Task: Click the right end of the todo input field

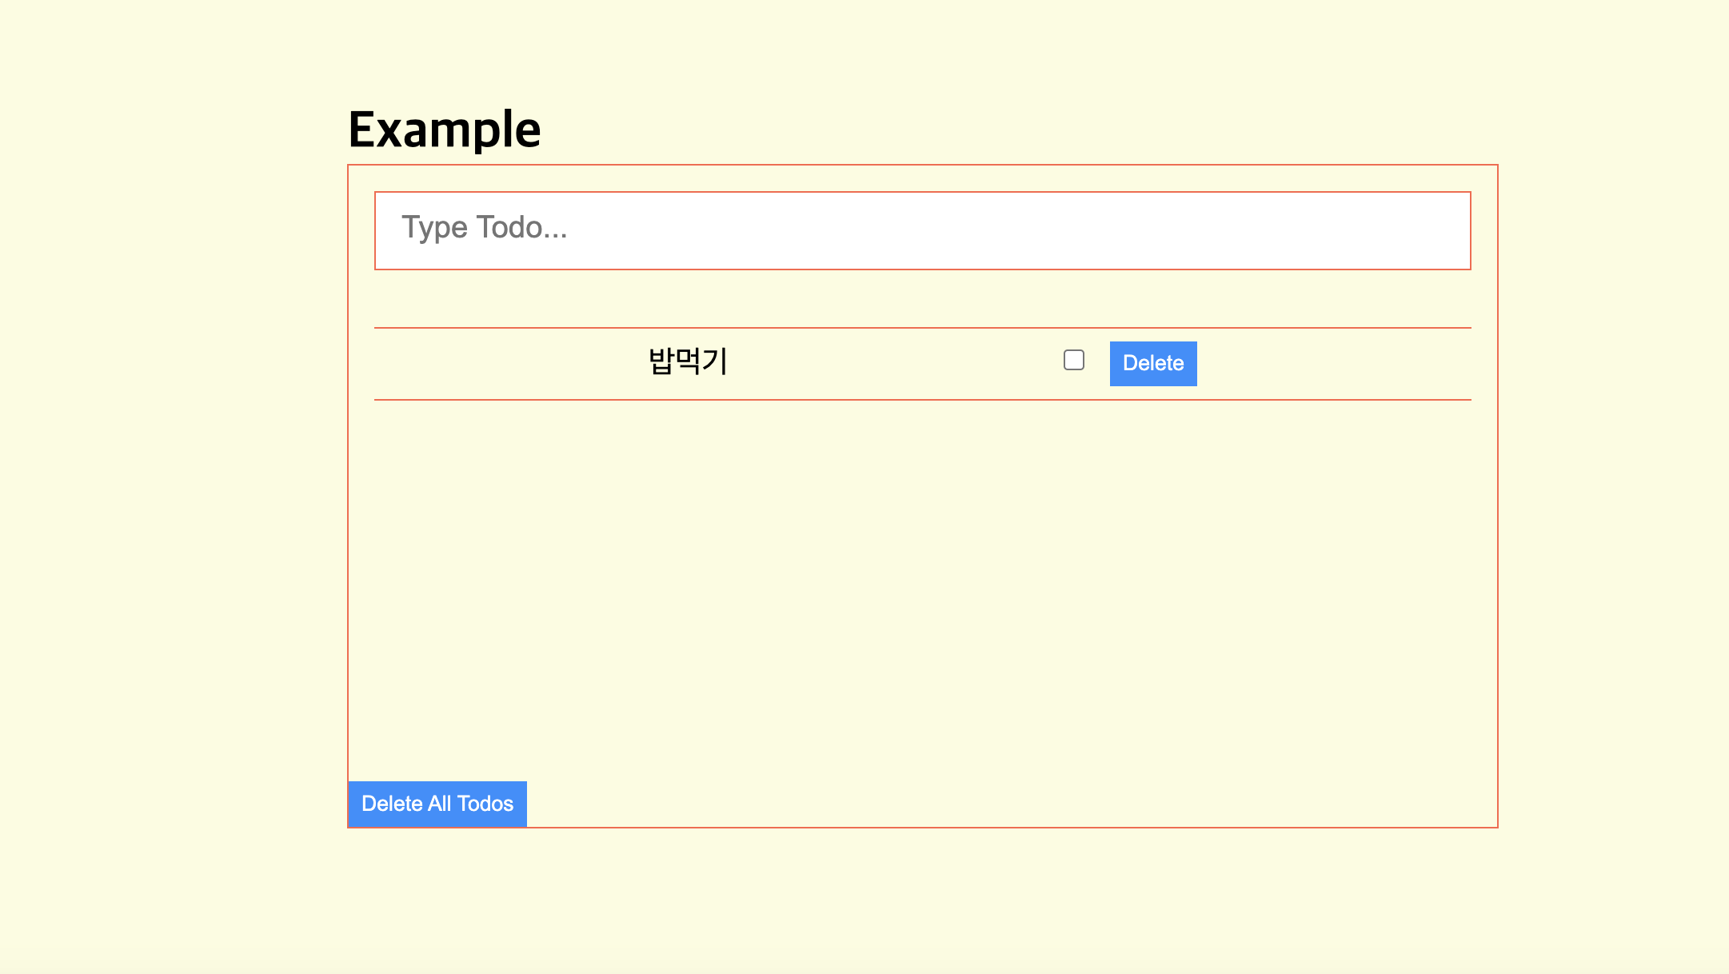Action: [x=1424, y=230]
